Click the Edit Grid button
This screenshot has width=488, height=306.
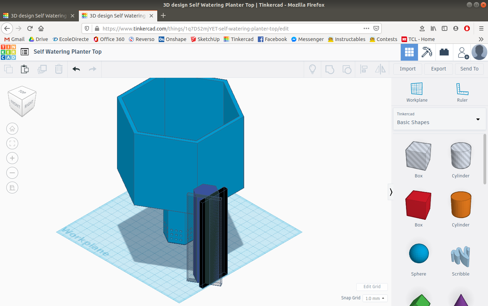(x=372, y=287)
